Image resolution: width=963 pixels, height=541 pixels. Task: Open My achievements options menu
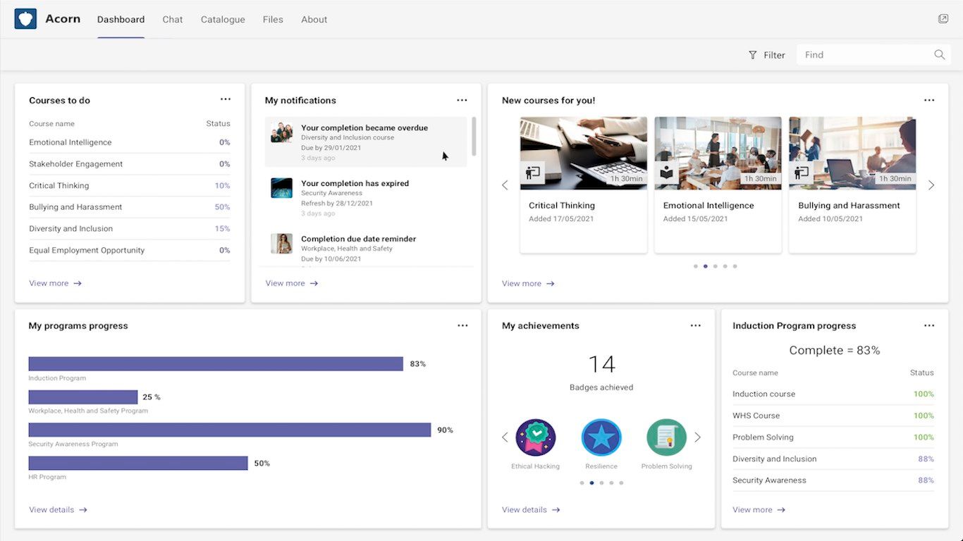696,325
